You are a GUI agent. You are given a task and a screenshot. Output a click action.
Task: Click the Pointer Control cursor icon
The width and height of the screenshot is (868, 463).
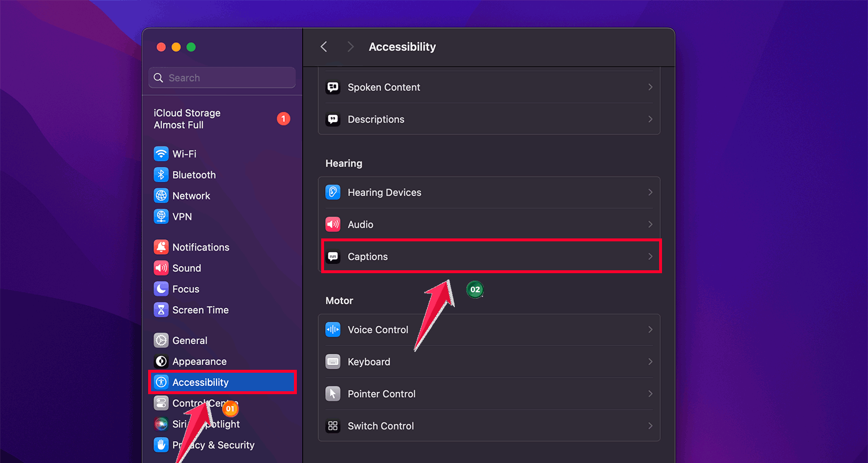(x=333, y=394)
